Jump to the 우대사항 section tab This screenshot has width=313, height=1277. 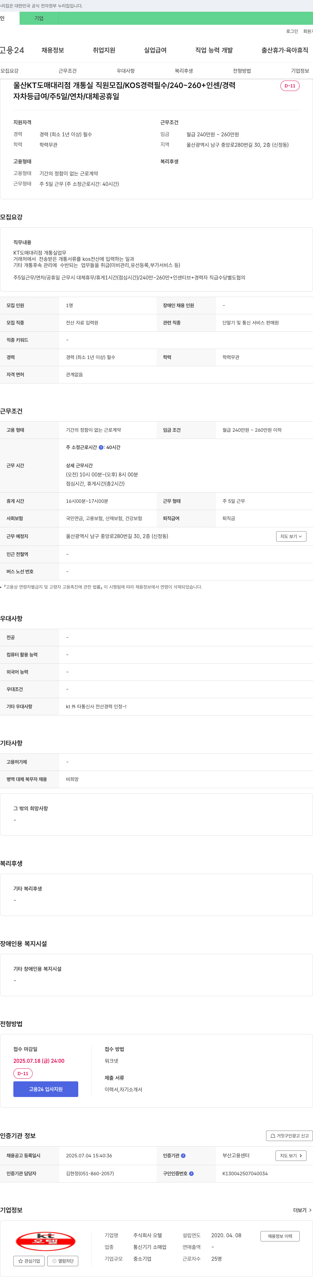(126, 71)
